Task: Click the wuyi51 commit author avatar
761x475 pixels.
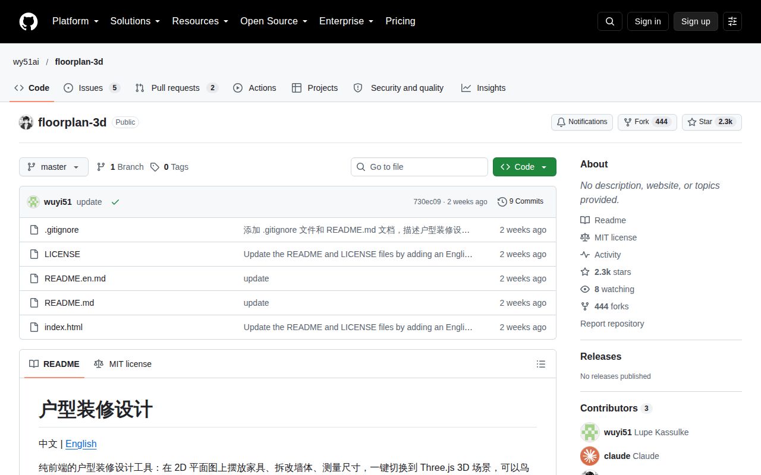Action: click(x=33, y=202)
